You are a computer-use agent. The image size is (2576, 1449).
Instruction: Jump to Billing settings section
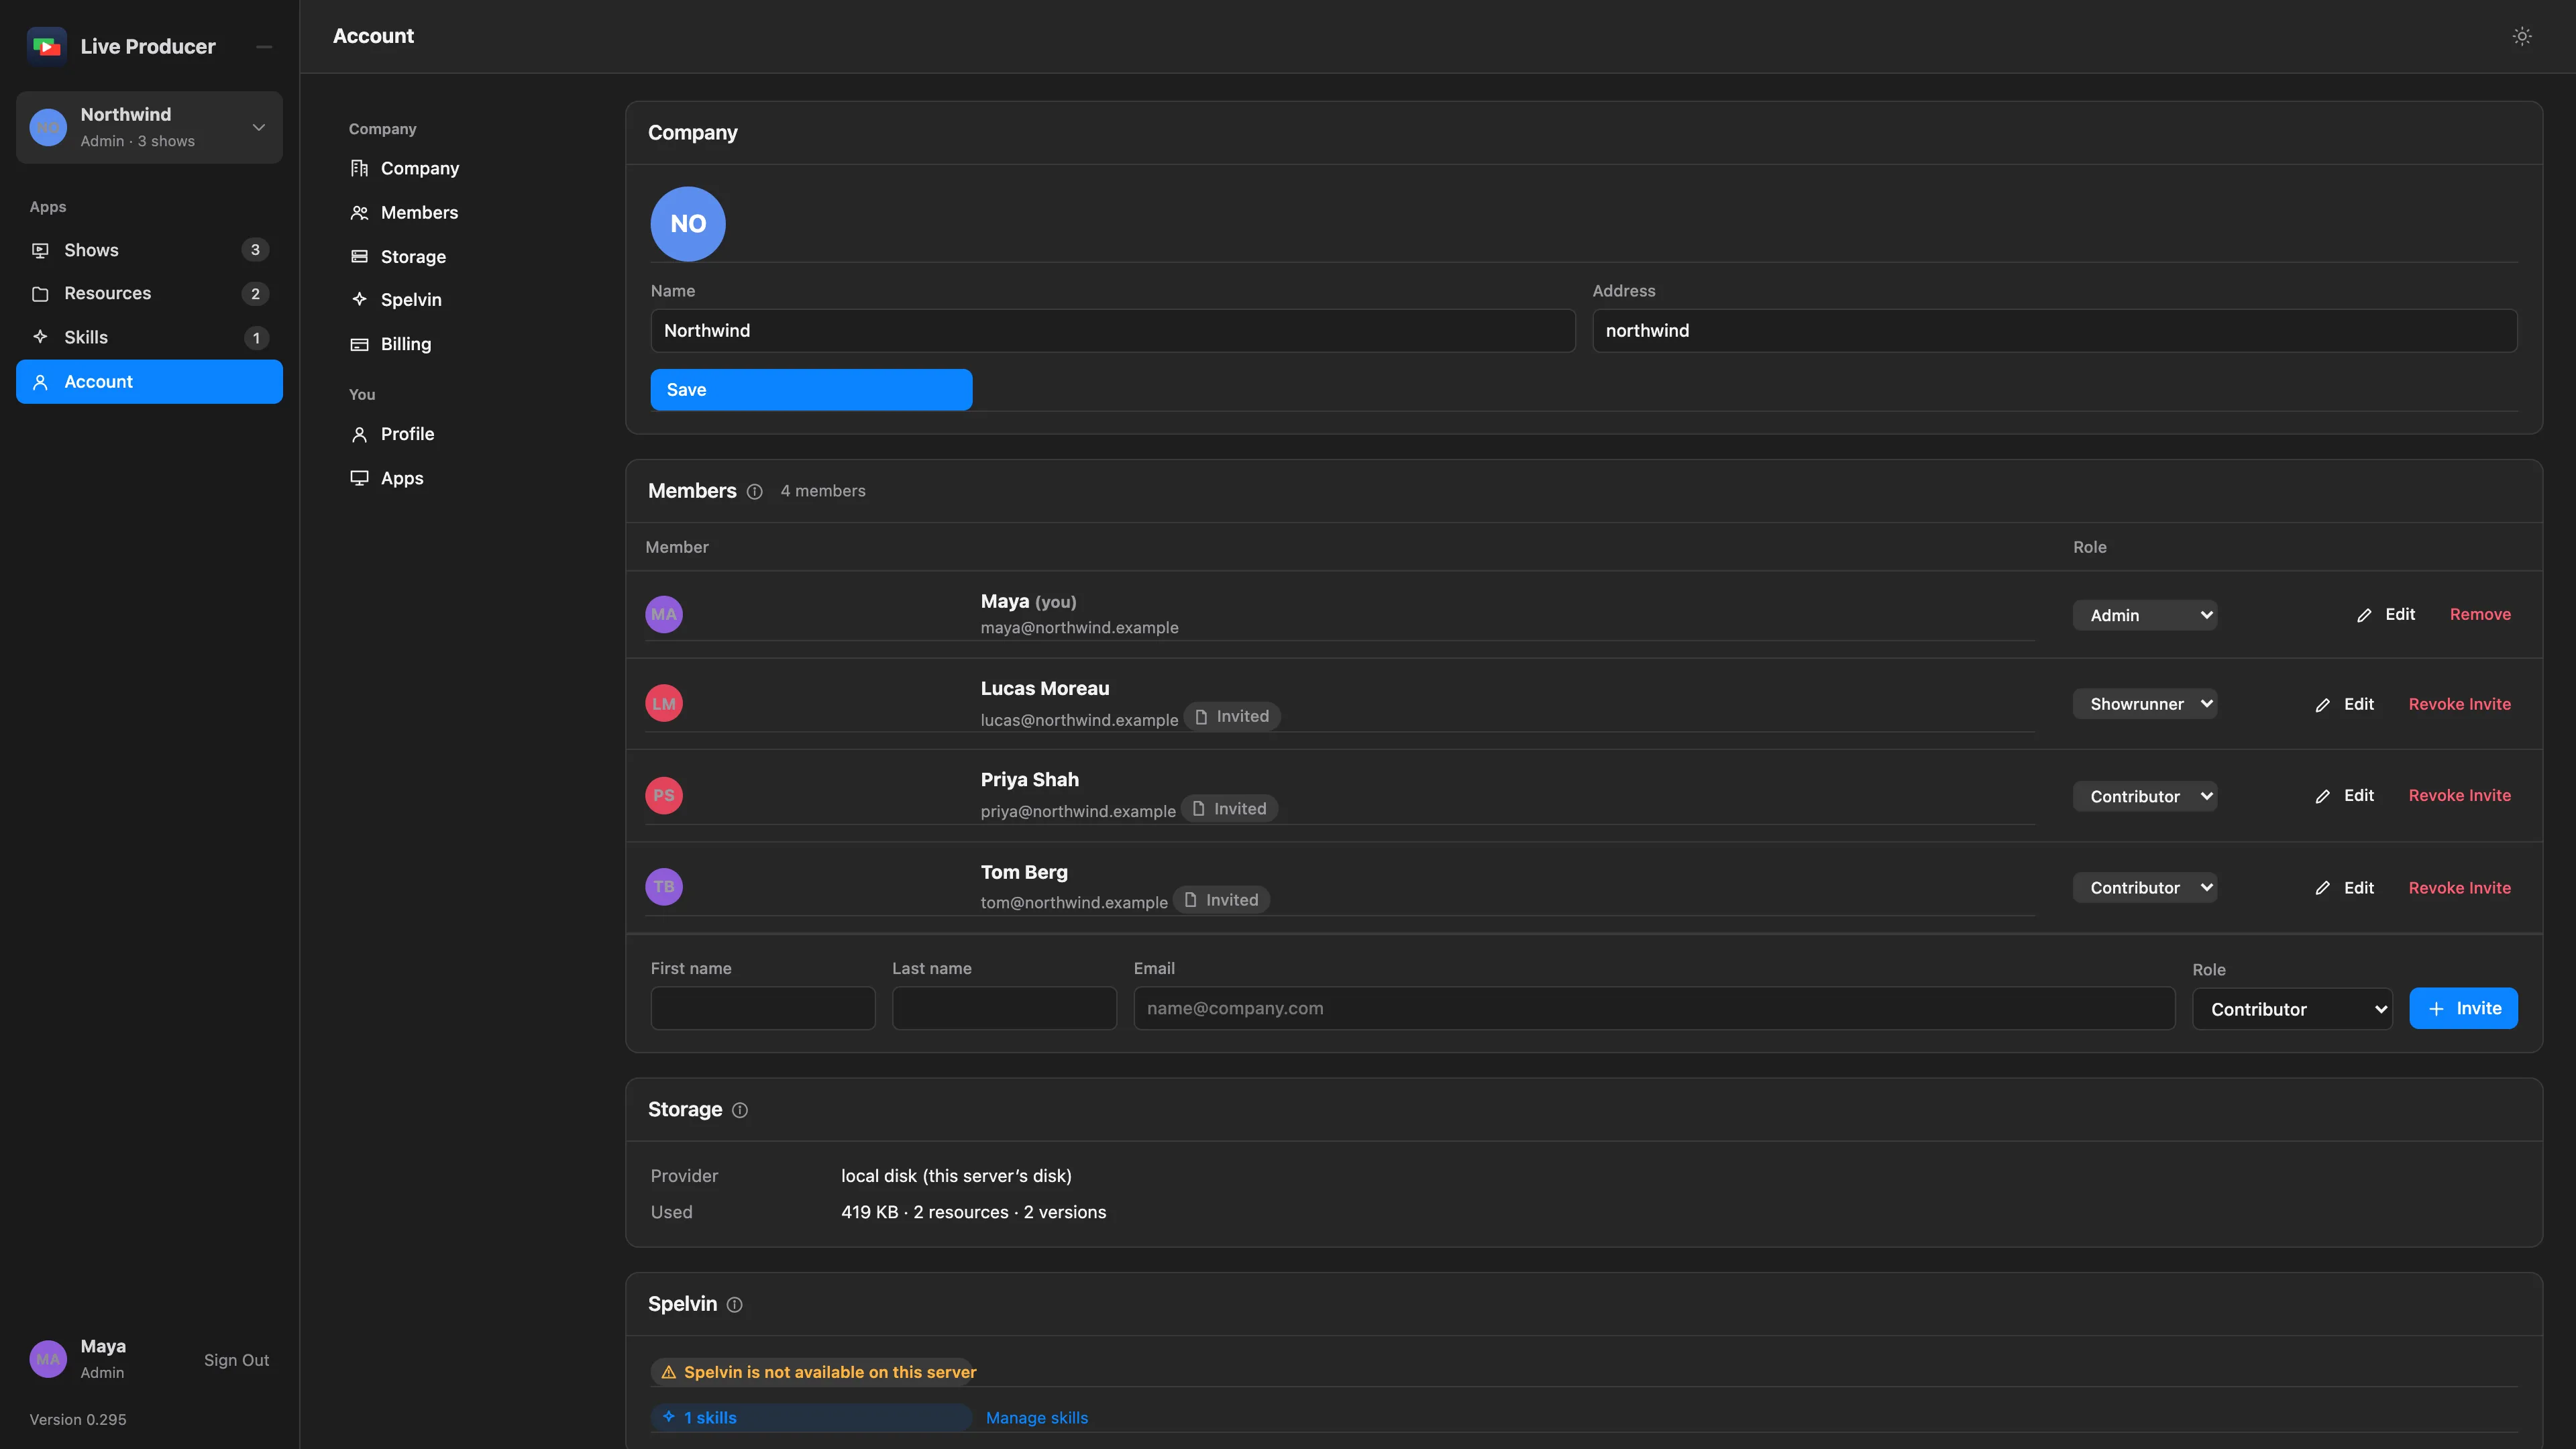coord(391,344)
